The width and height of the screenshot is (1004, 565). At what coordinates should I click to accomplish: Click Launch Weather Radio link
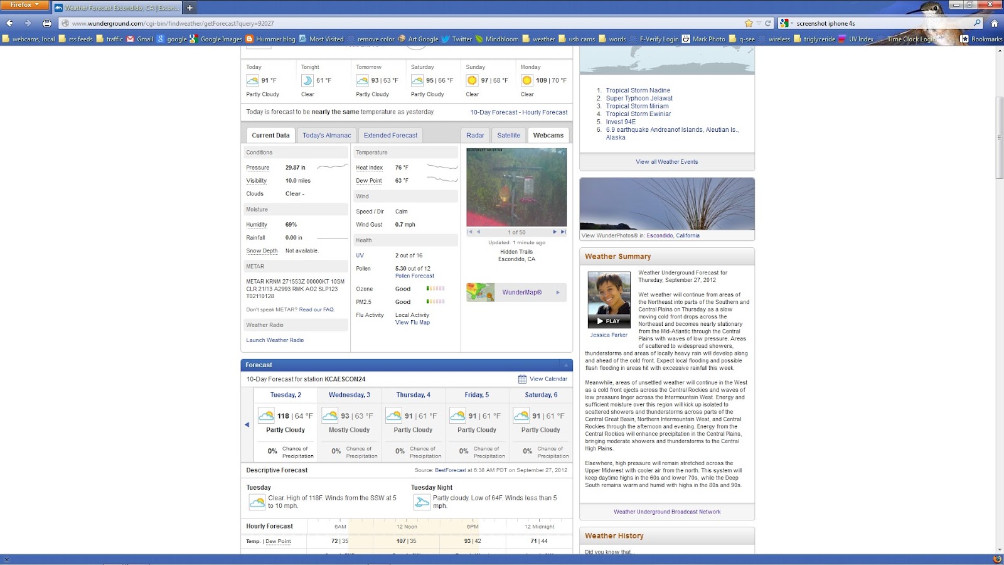tap(275, 340)
